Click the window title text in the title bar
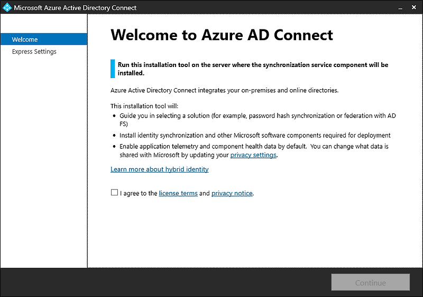The height and width of the screenshot is (297, 423). (75, 8)
